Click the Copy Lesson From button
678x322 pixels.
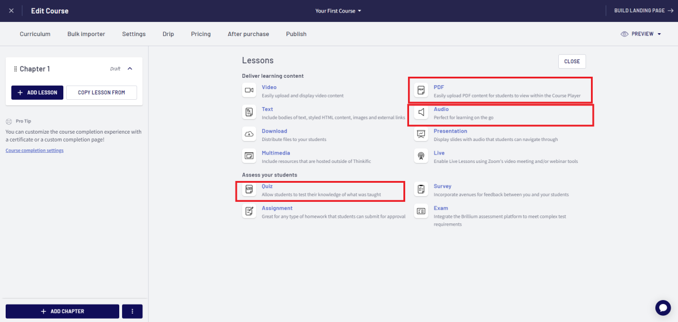tap(101, 92)
